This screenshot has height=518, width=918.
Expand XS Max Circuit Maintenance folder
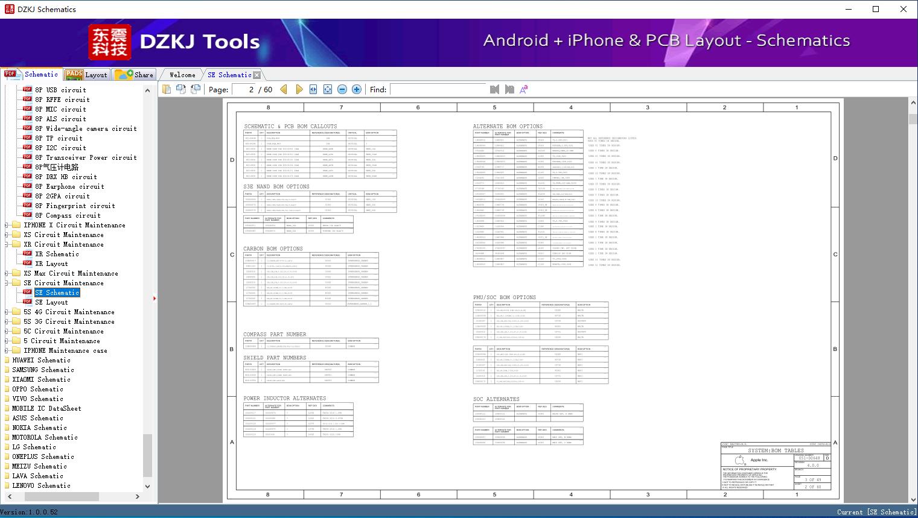coord(7,274)
